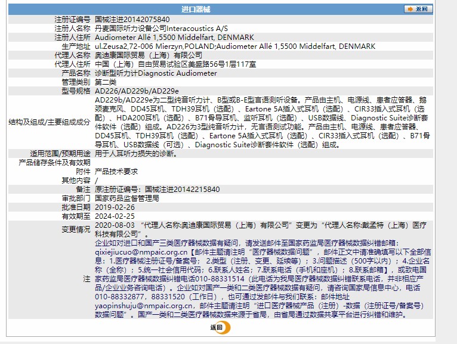Click the 型号规格 label
The height and width of the screenshot is (344, 457).
[x=76, y=91]
